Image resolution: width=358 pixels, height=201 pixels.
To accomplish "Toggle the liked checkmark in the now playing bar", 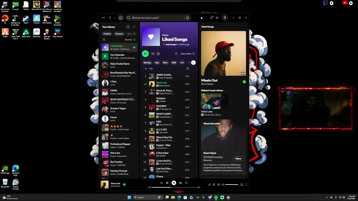I will pyautogui.click(x=124, y=185).
